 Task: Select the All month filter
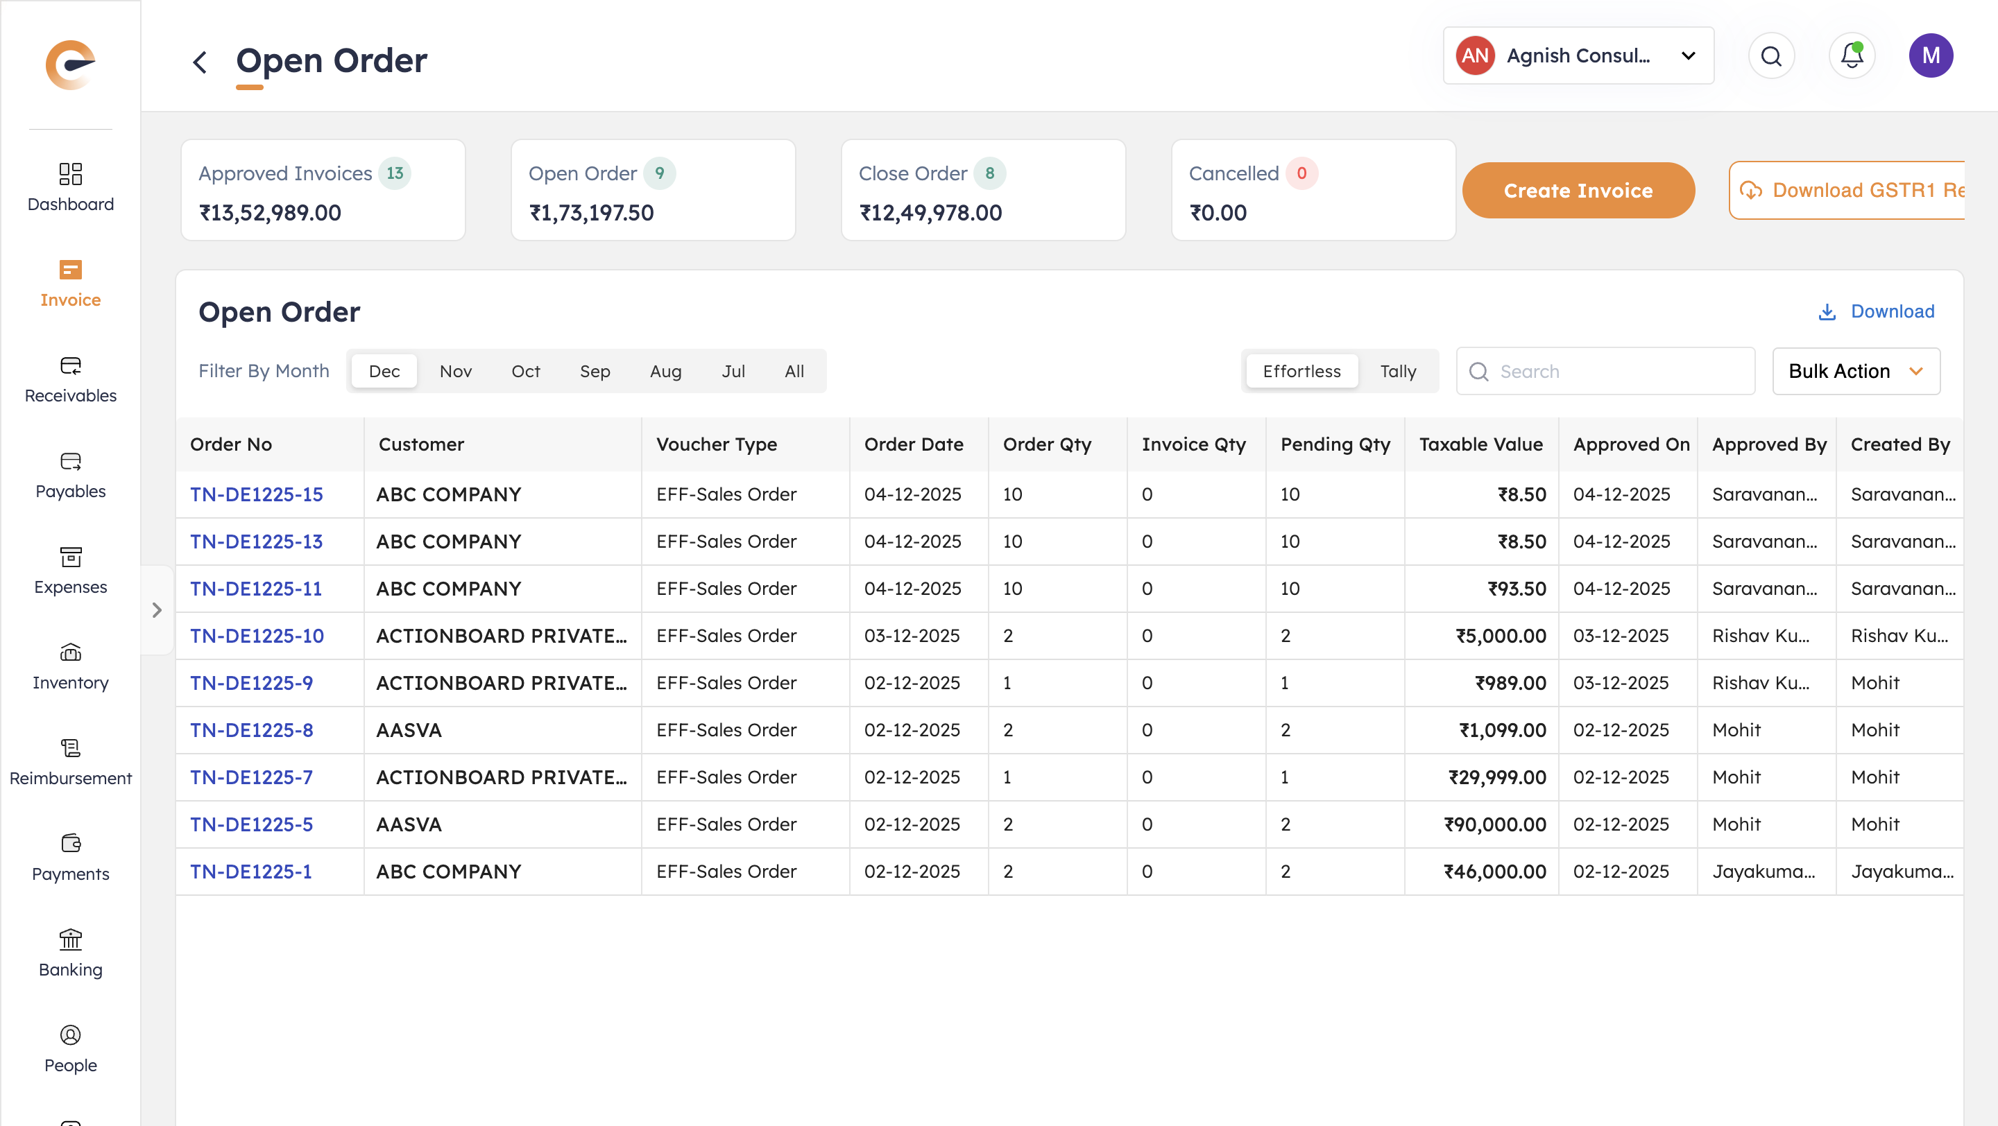click(794, 371)
